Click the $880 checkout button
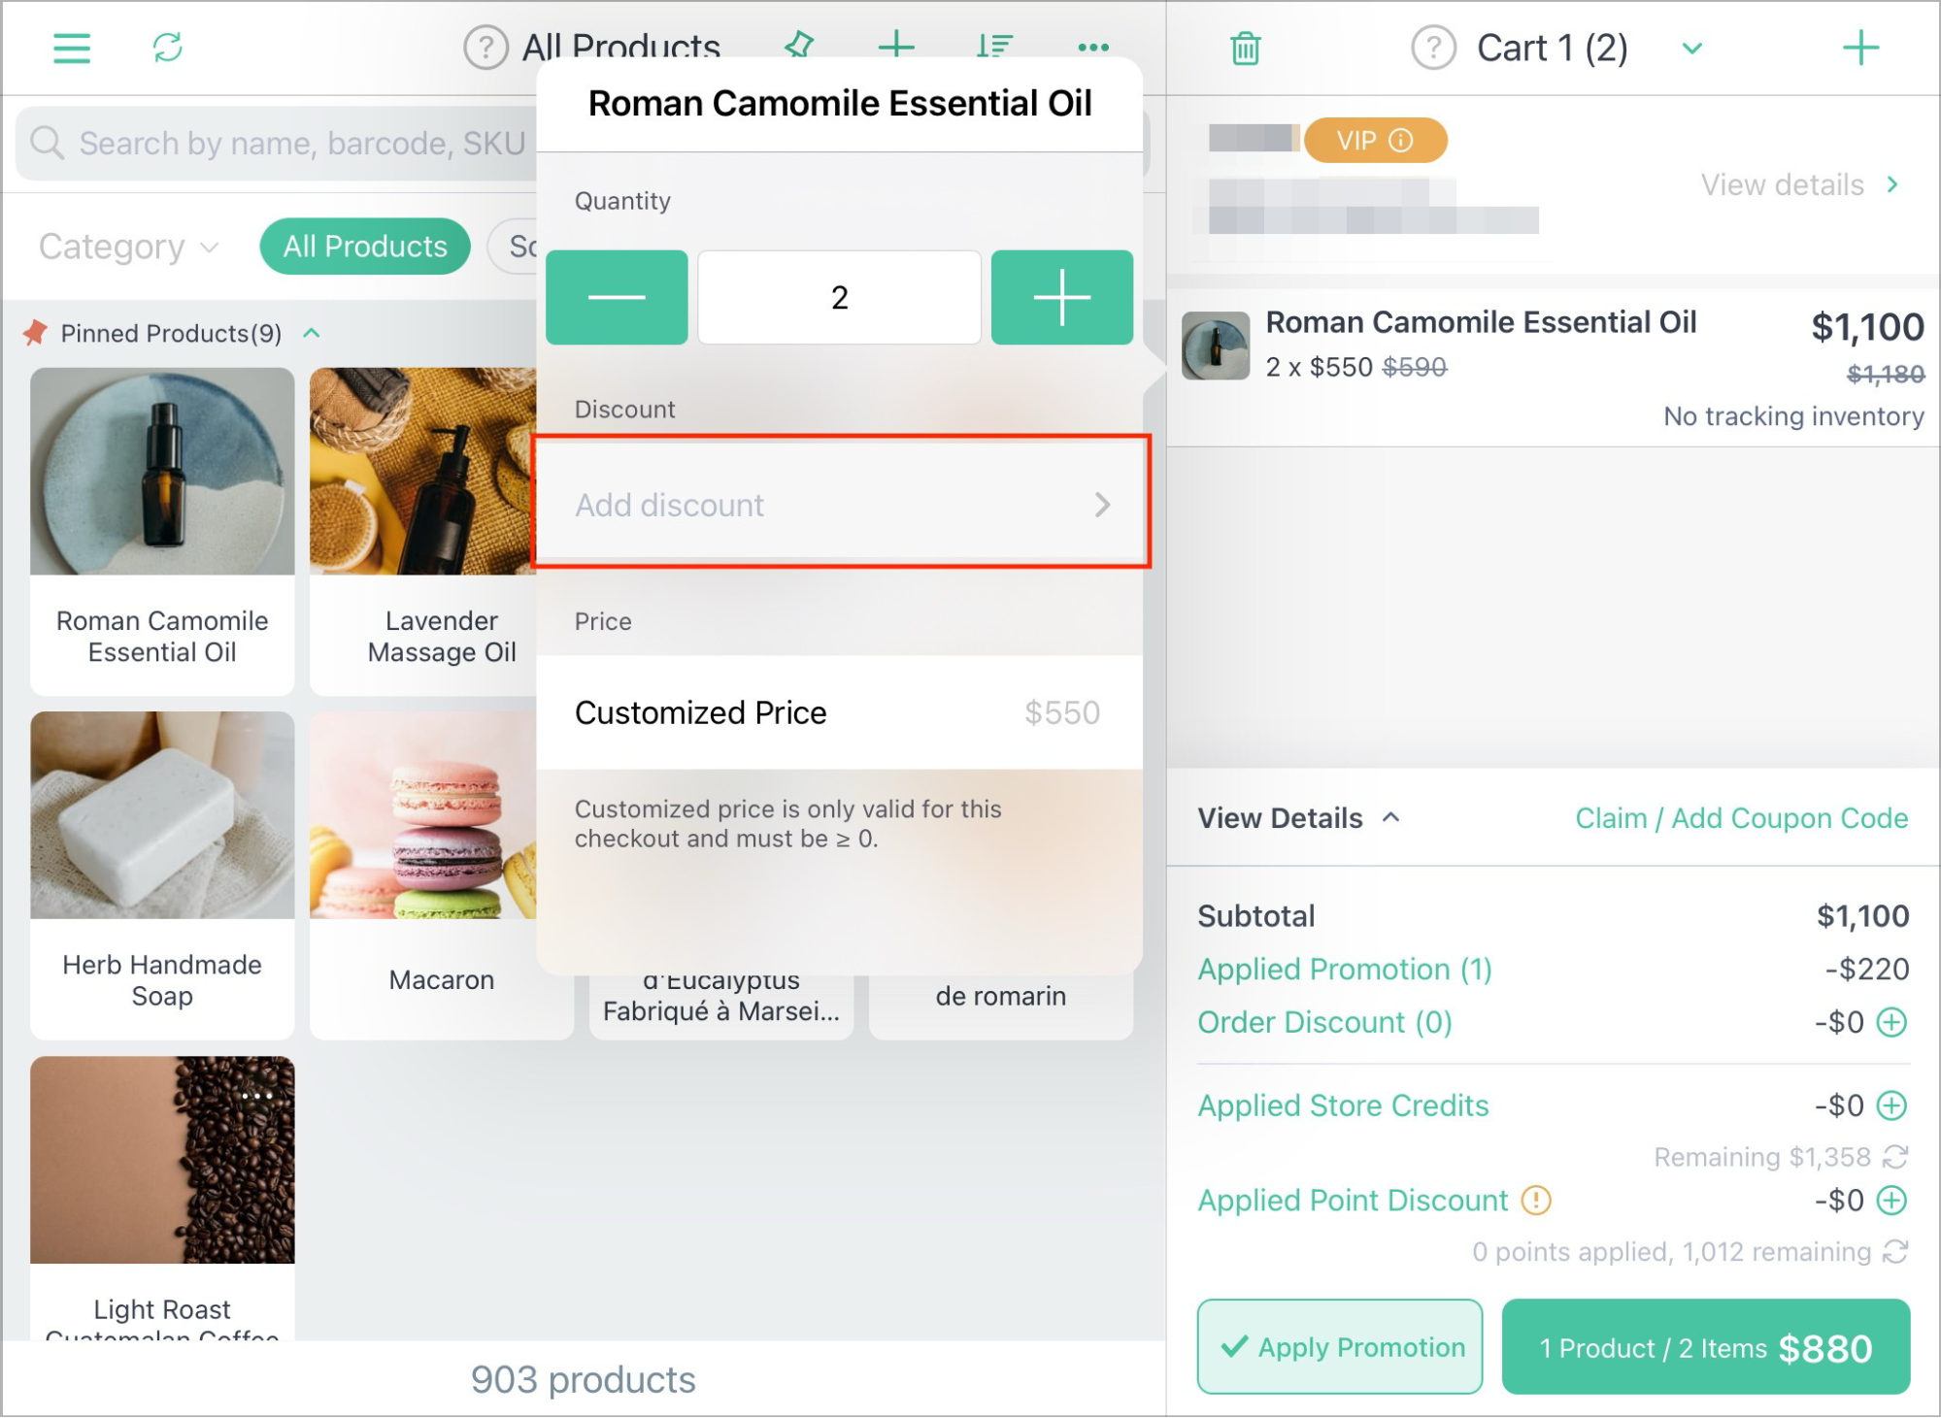 point(1706,1347)
